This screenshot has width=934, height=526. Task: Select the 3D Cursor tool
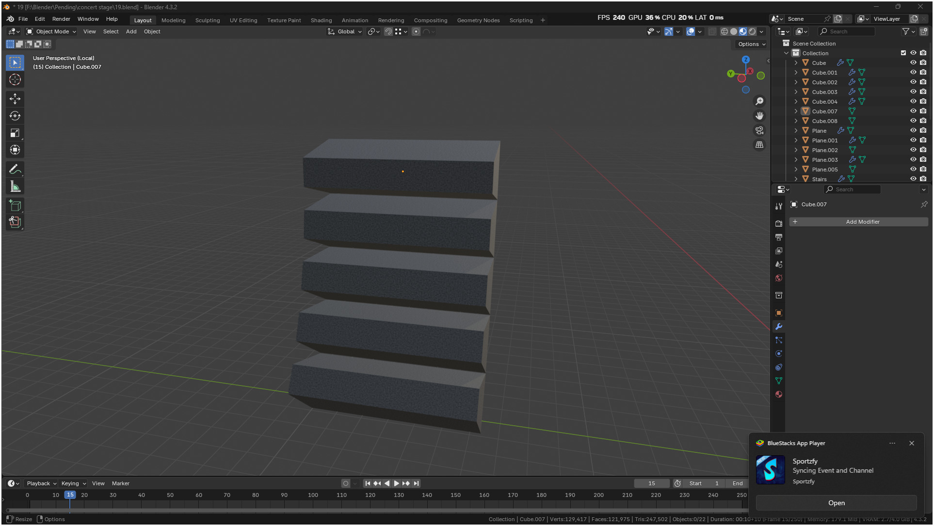tap(15, 79)
